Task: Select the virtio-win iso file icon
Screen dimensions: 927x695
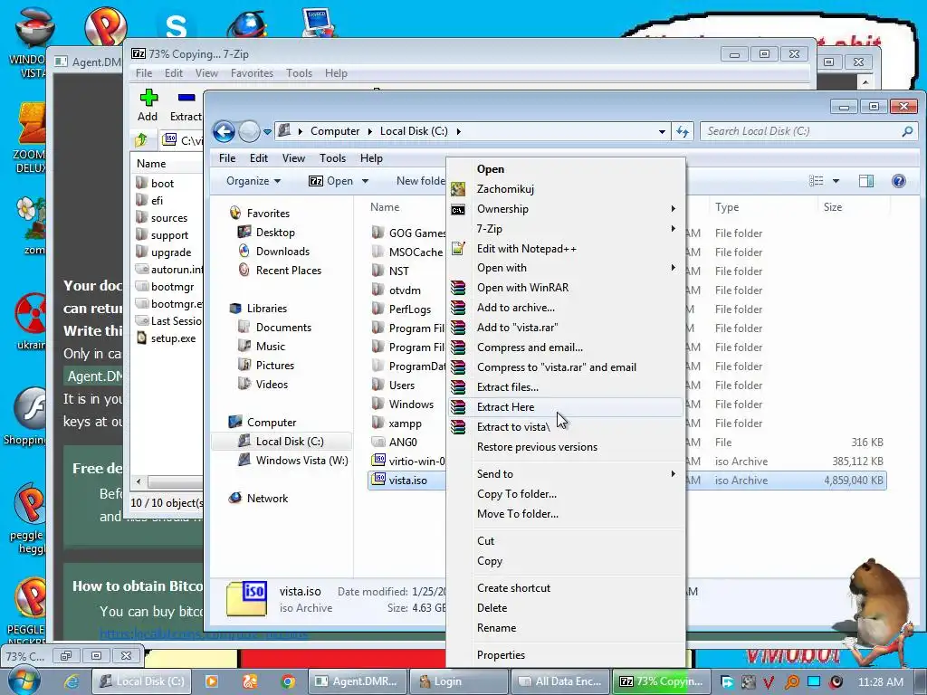Action: [378, 461]
